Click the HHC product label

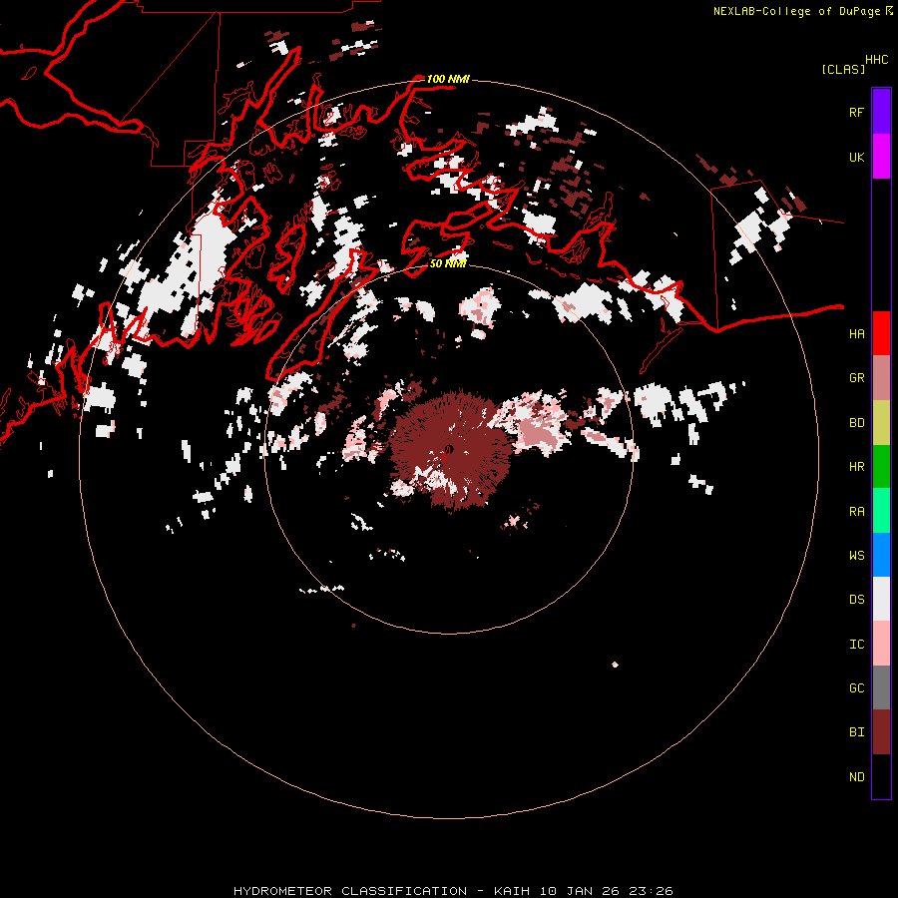pyautogui.click(x=876, y=60)
